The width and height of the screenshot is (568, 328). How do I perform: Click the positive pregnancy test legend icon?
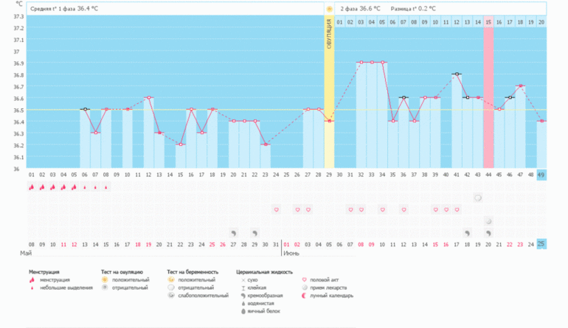171,280
